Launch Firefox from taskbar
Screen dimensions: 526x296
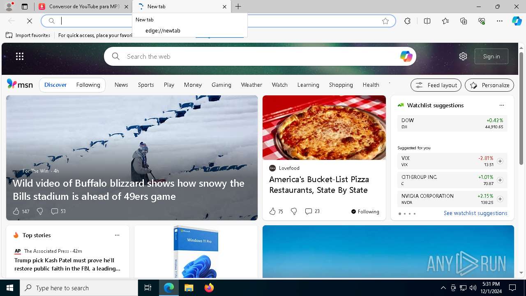209,288
